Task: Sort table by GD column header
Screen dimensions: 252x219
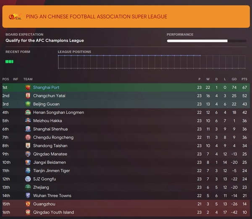Action: tap(234, 79)
